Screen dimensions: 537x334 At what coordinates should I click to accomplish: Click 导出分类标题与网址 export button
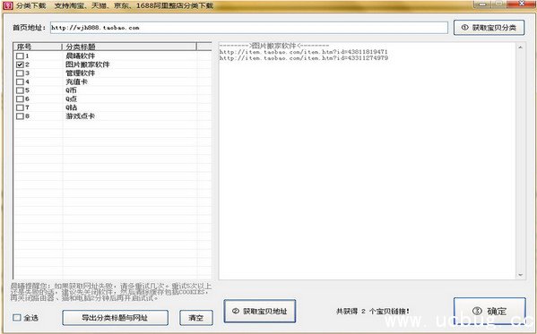click(115, 318)
